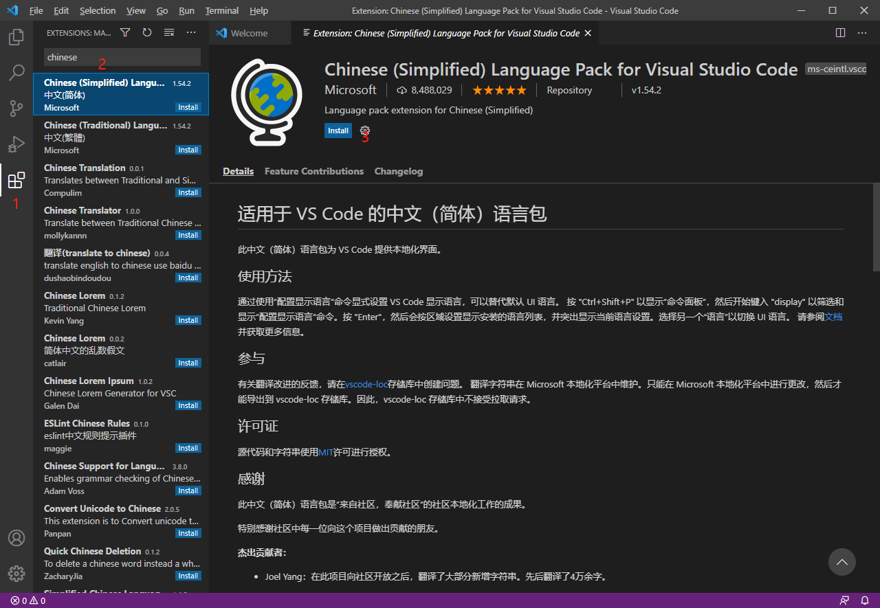Open the extensions More Actions ellipsis menu

[x=190, y=32]
